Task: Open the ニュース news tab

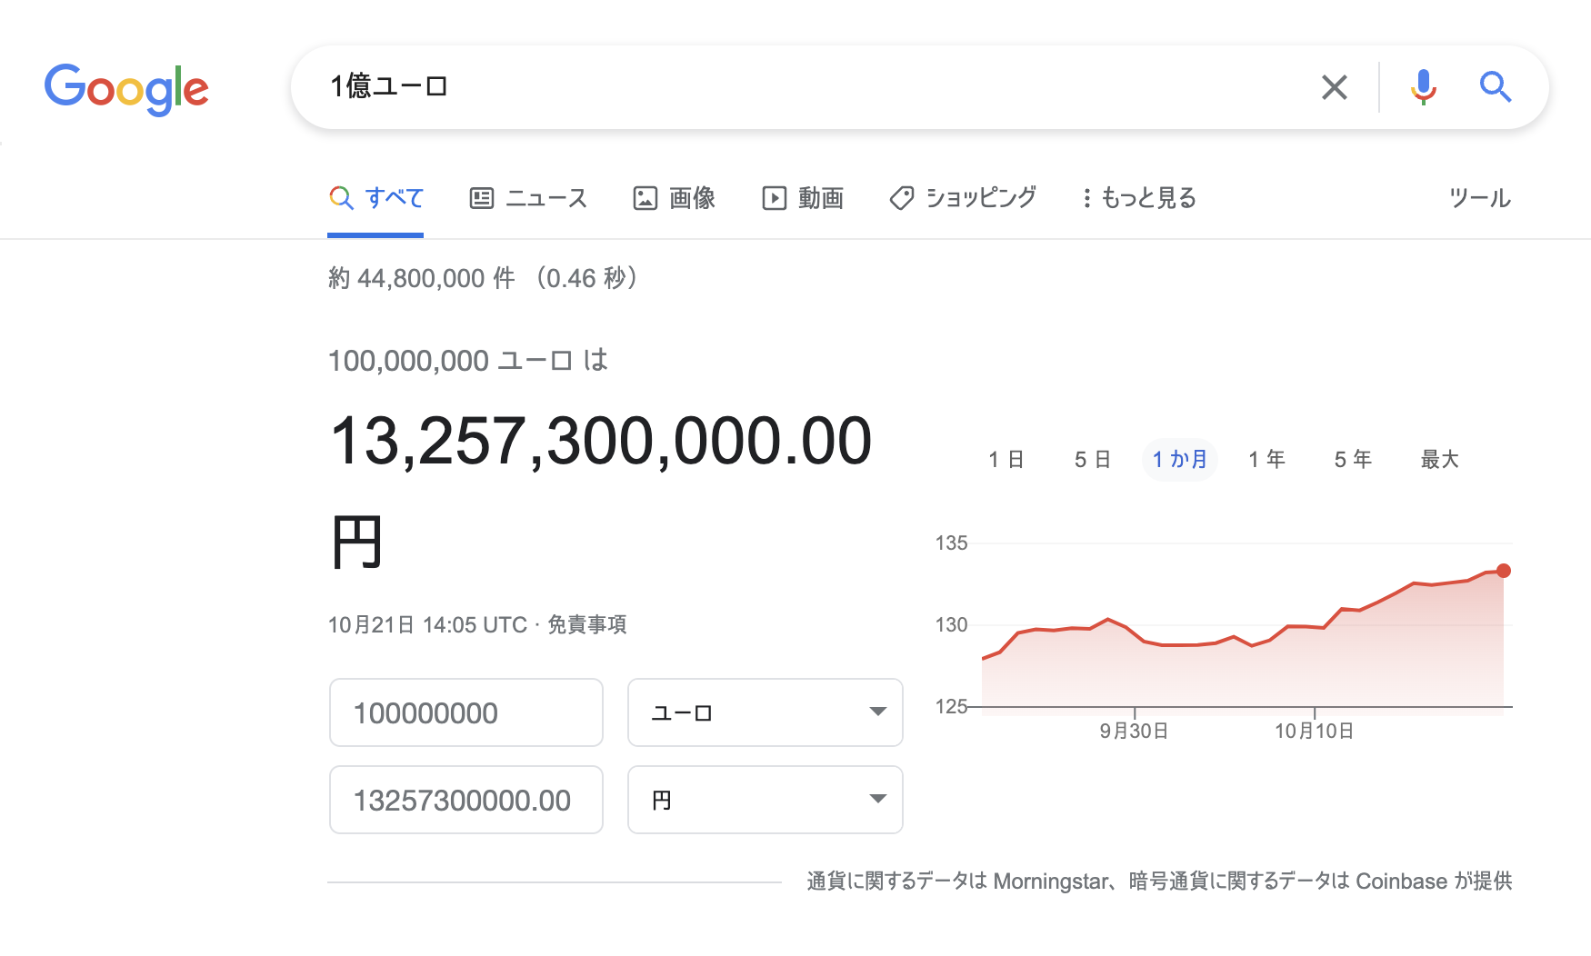Action: [x=528, y=198]
